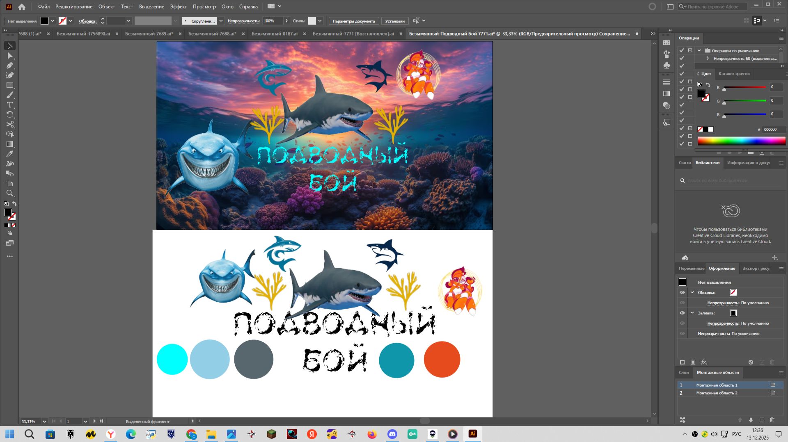The width and height of the screenshot is (788, 442).
Task: Select the Pen tool
Action: (10, 66)
